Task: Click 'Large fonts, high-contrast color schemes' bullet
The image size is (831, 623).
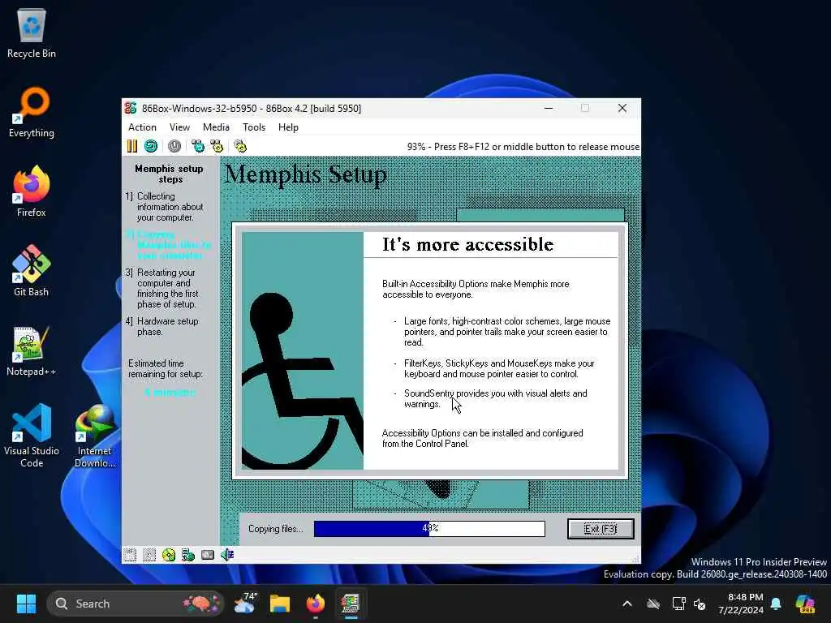Action: [x=507, y=332]
